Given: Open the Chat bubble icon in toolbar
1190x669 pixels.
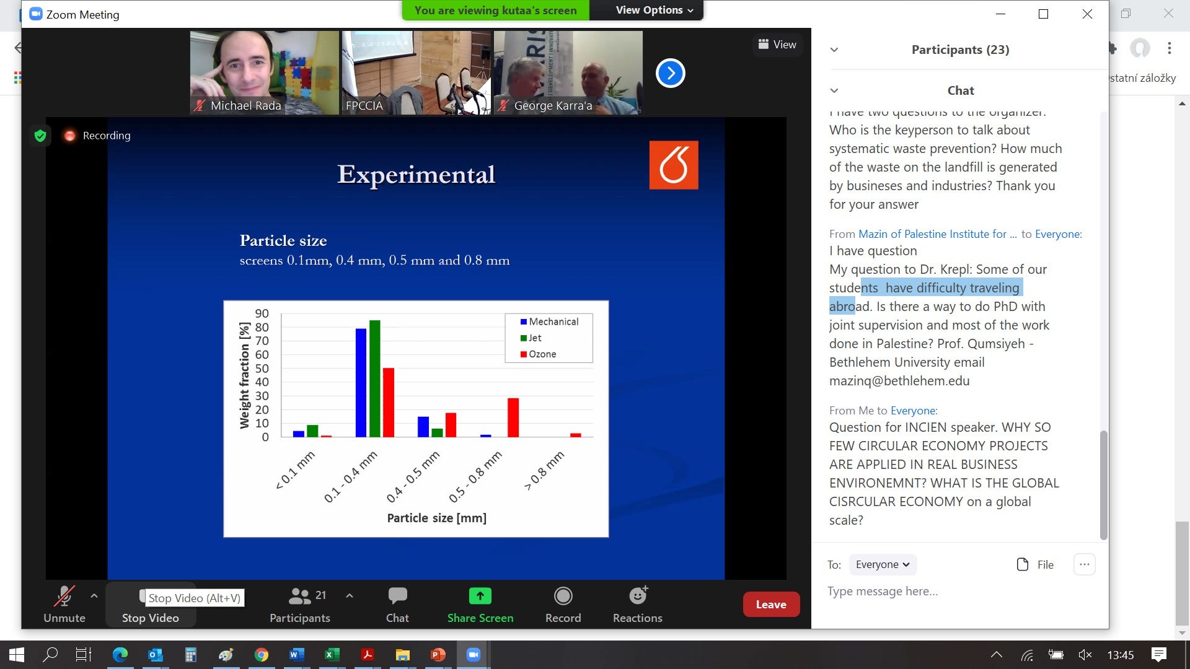Looking at the screenshot, I should (397, 596).
